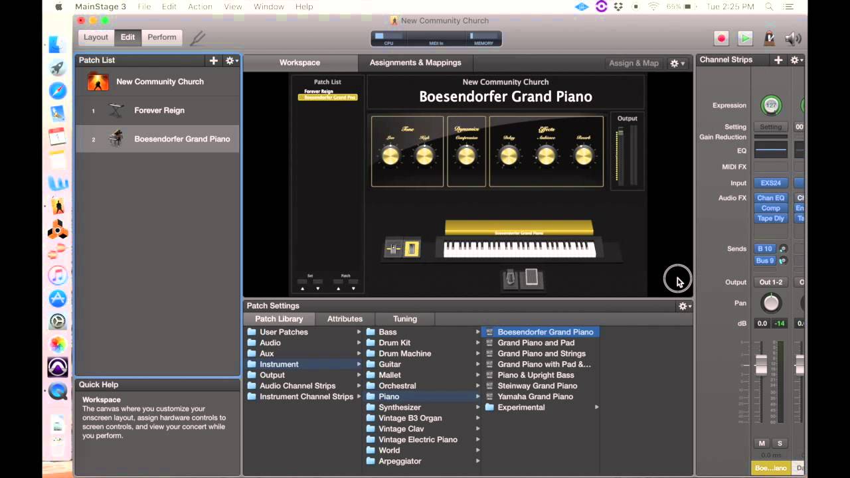Open QuickTime Player from the Dock
850x478 pixels.
point(58,391)
